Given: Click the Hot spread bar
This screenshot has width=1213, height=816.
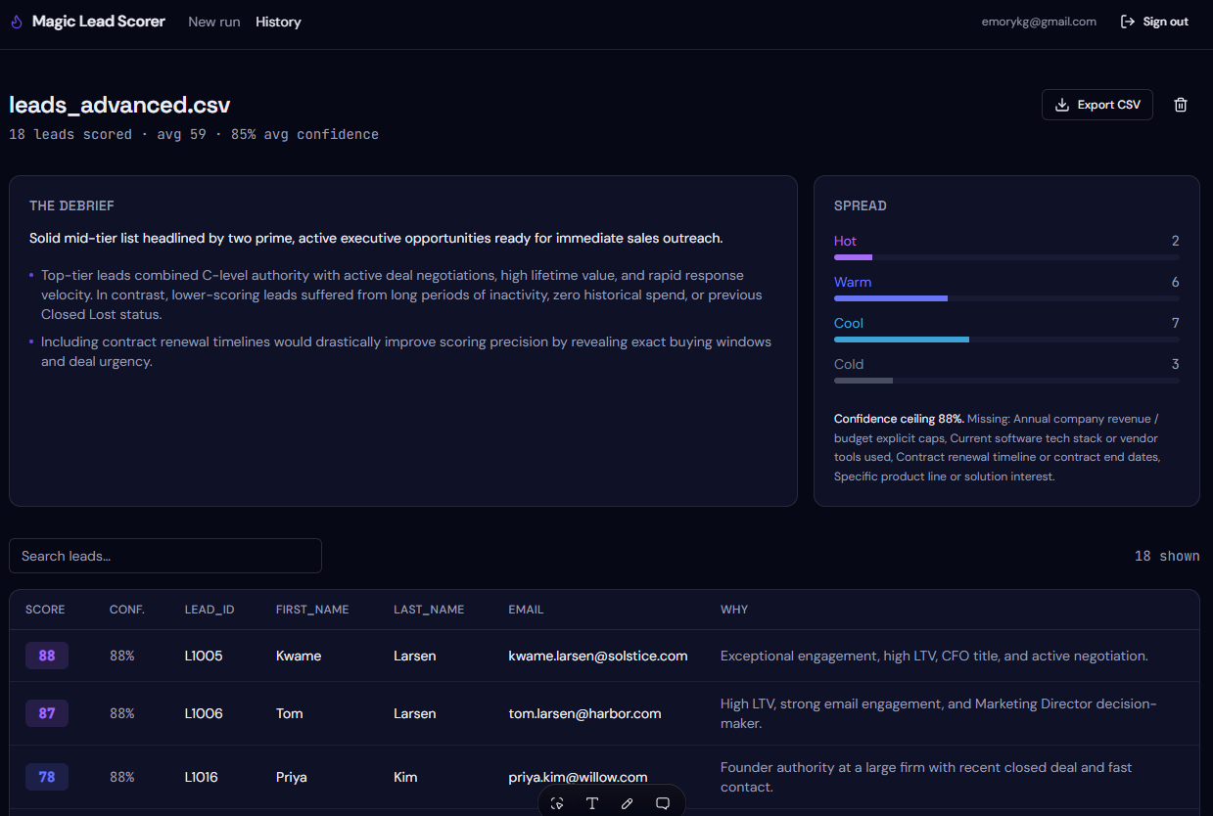Looking at the screenshot, I should point(1006,257).
